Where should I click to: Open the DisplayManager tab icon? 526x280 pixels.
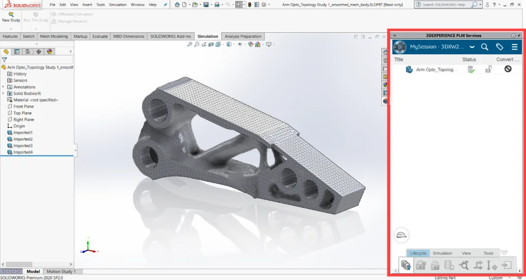pyautogui.click(x=49, y=52)
